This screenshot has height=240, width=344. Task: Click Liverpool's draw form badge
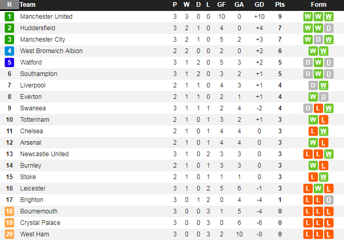[313, 85]
